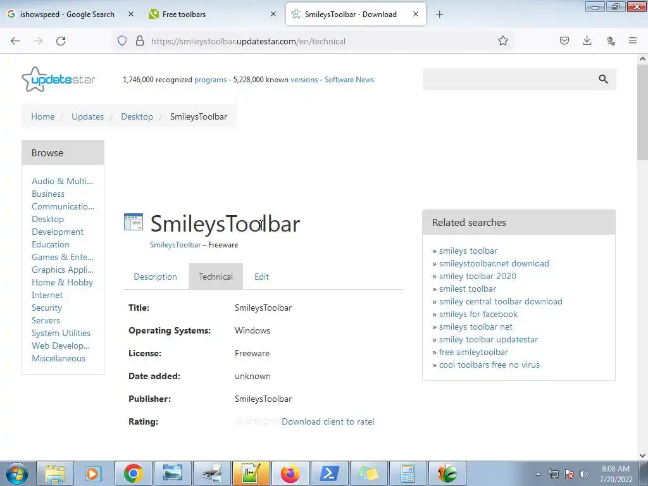Viewport: 648px width, 486px height.
Task: Open cool toolbars free no virus search
Action: [489, 364]
